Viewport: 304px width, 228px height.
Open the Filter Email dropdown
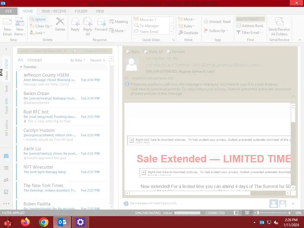(249, 33)
